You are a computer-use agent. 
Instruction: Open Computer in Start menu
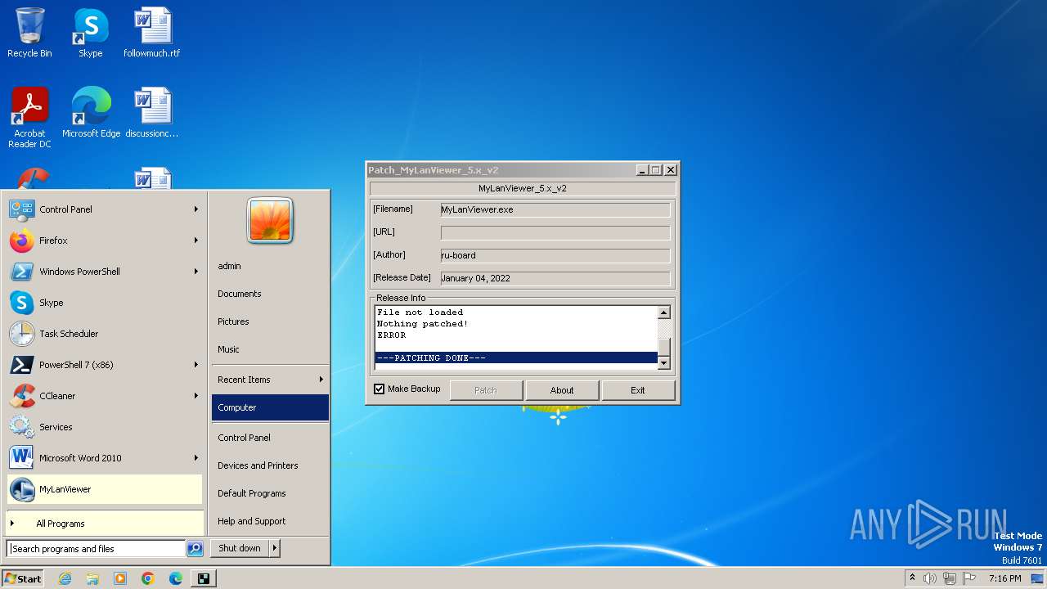[270, 407]
